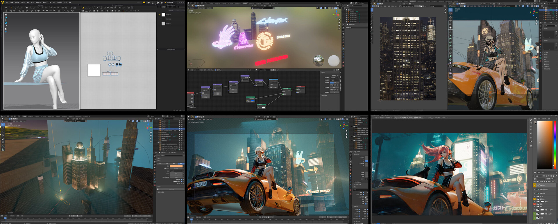This screenshot has width=558, height=224.
Task: Open the 视图 menu in Blender render preview
Action: tap(200, 119)
